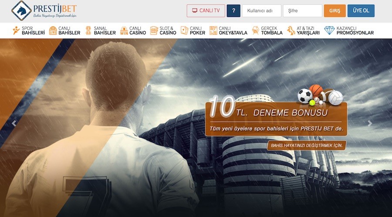Open the Canlı Casino menu label
Viewport: 392px width, 217px height.
point(138,30)
